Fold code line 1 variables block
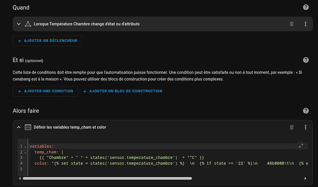Image resolution: width=318 pixels, height=187 pixels. coord(25,146)
